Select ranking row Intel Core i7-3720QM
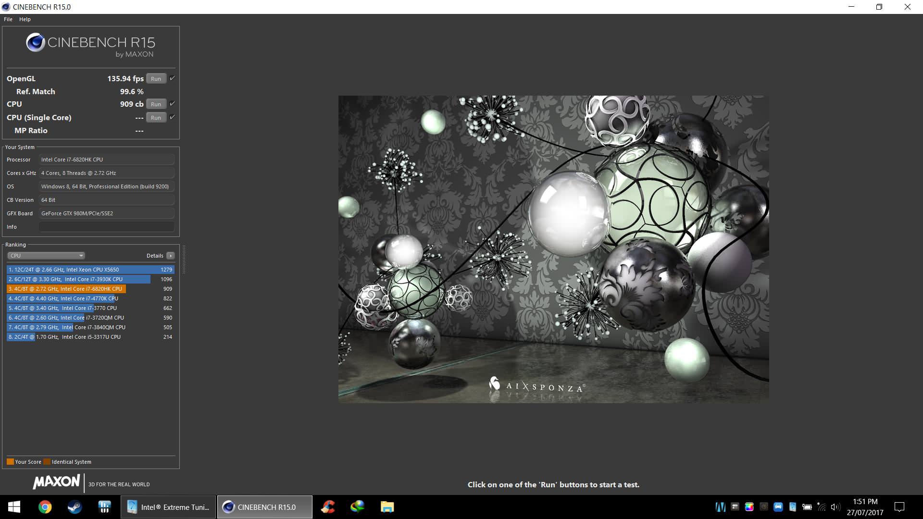This screenshot has width=923, height=519. click(90, 318)
